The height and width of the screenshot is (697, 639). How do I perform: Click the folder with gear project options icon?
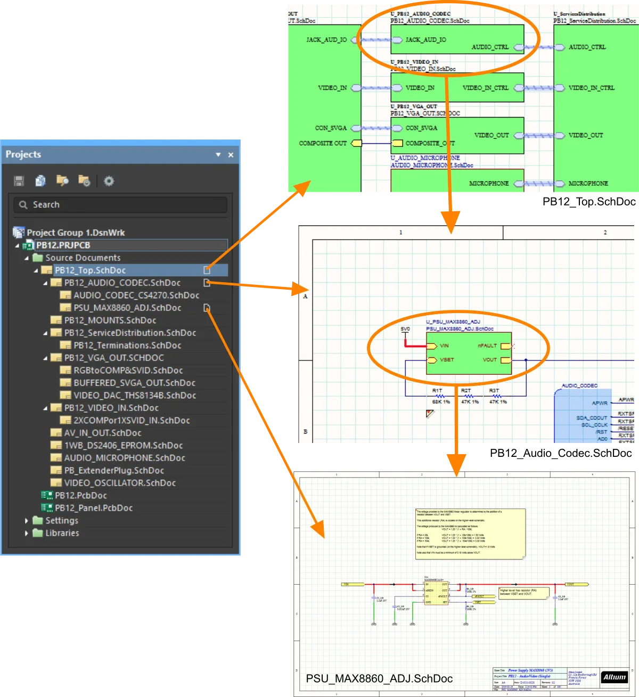pyautogui.click(x=84, y=181)
